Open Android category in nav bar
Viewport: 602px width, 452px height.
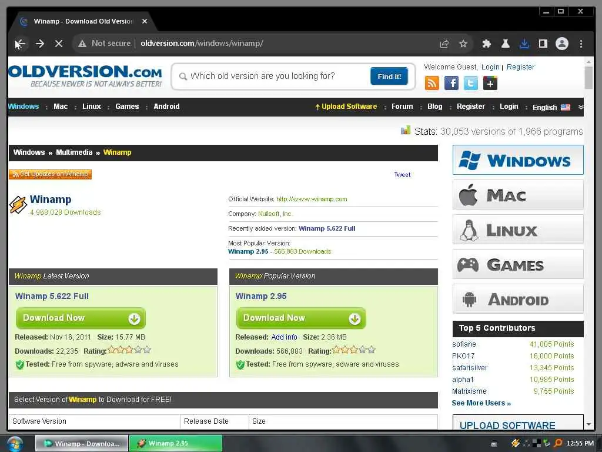click(166, 107)
